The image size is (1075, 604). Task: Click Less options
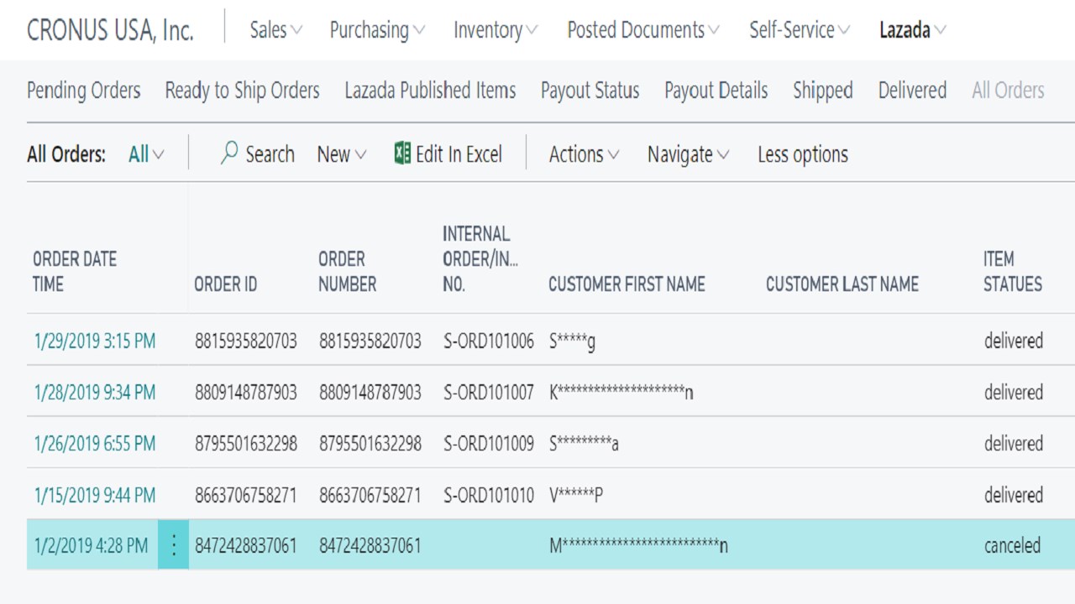(x=802, y=154)
